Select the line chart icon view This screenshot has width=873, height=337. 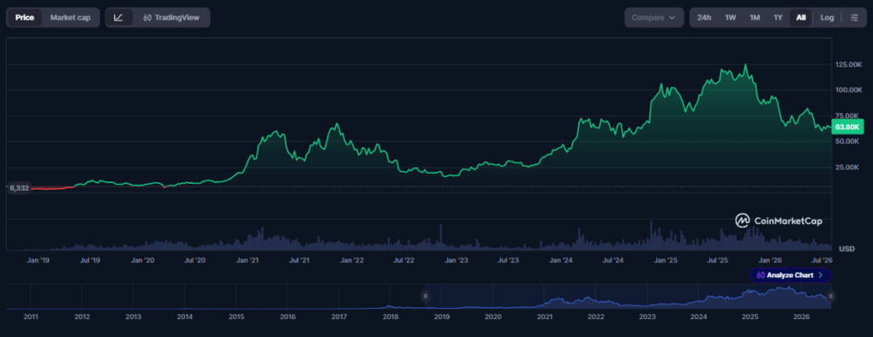pos(119,18)
